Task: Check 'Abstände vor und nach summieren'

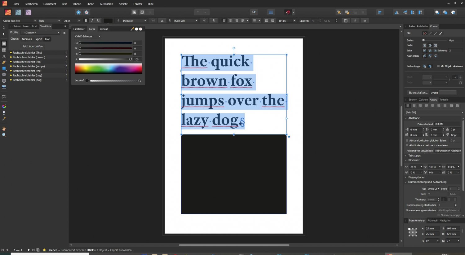Action: tap(407, 145)
